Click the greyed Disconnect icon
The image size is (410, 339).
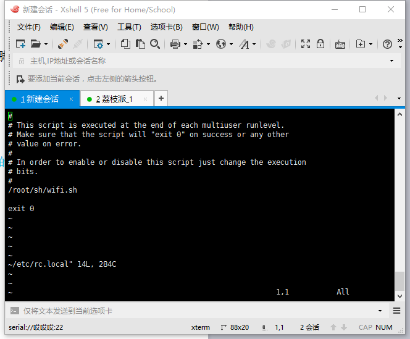(78, 44)
